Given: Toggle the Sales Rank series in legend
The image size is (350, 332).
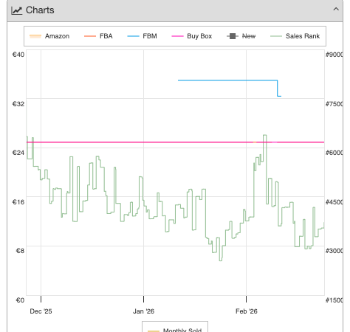Looking at the screenshot, I should pos(295,36).
